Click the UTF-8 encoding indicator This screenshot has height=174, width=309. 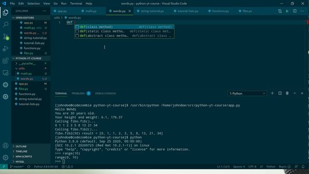tap(252, 166)
